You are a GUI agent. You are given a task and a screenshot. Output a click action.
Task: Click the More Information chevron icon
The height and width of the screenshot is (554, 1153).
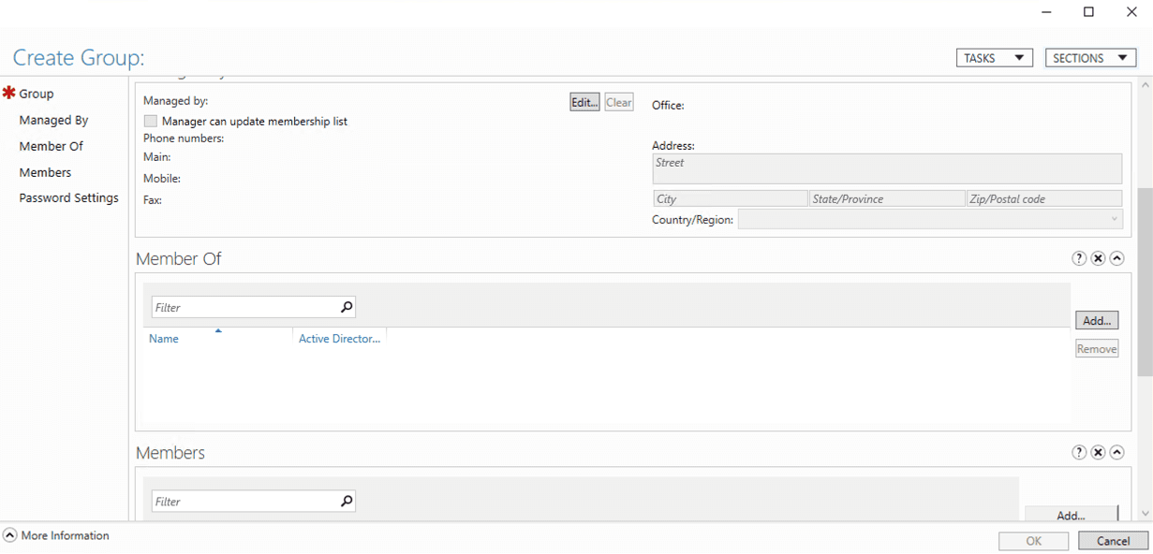[9, 534]
